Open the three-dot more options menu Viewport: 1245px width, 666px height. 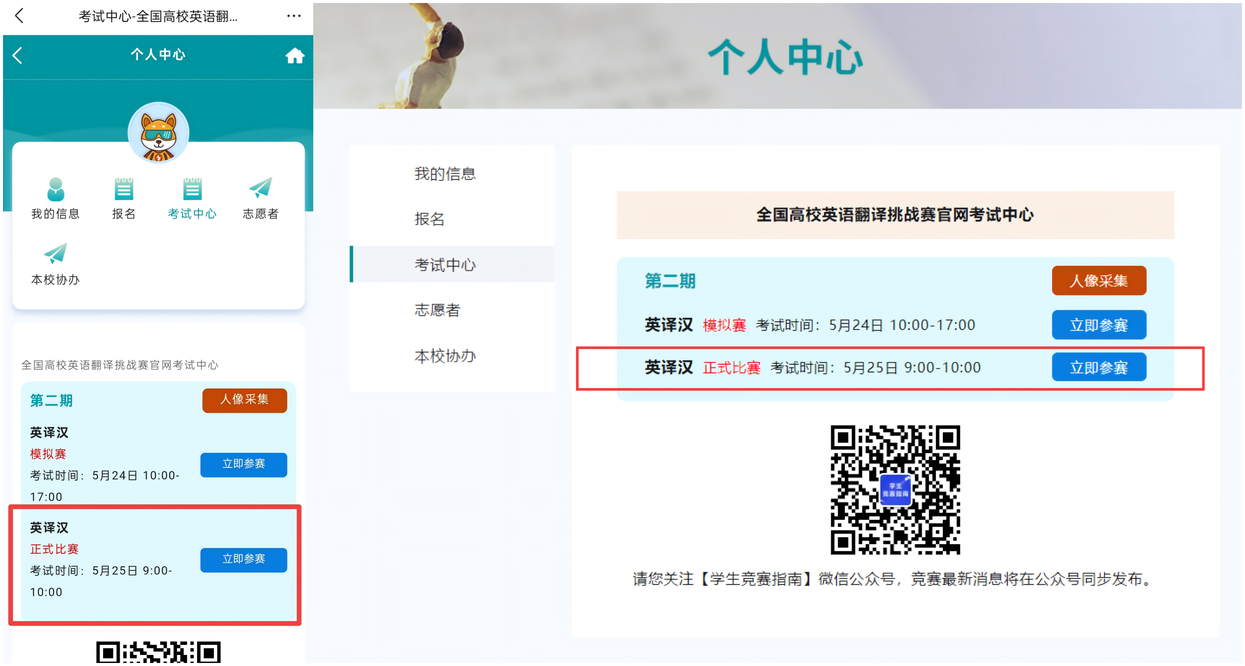tap(294, 16)
